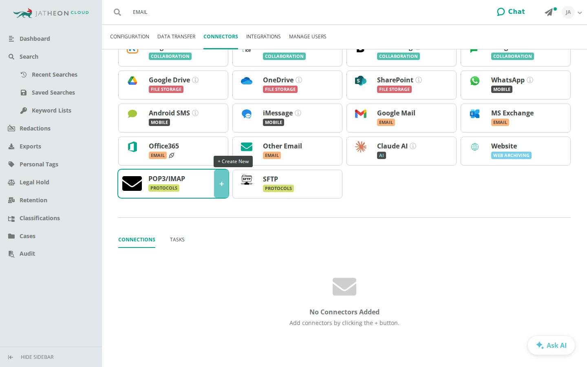Screen dimensions: 587x367
Task: Click the SFTP connector icon
Action: coord(247,180)
